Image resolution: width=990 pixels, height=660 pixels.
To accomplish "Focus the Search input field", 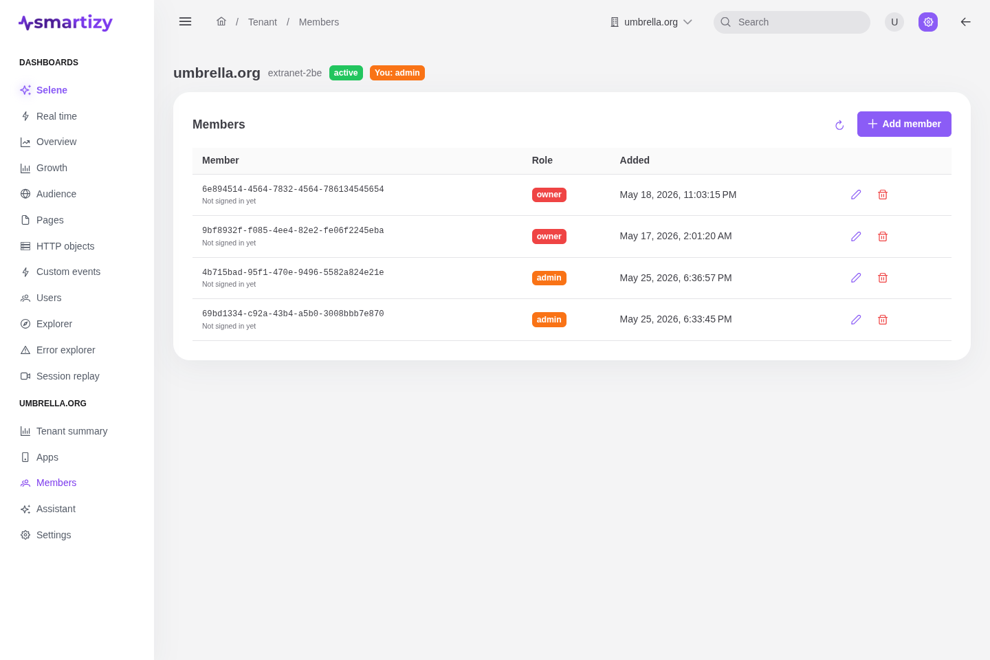I will click(x=792, y=22).
